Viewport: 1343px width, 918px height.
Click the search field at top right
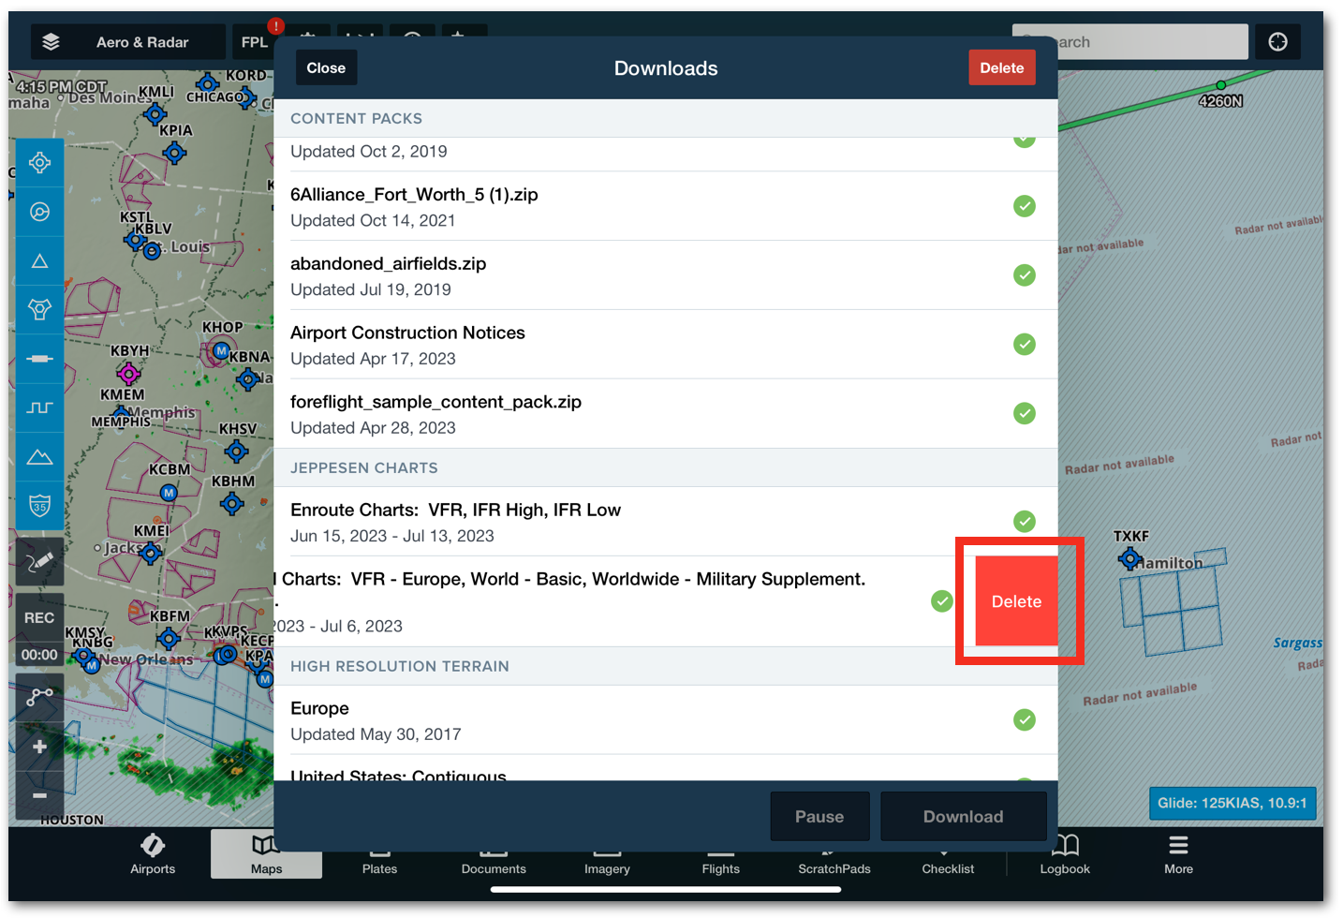(x=1129, y=42)
